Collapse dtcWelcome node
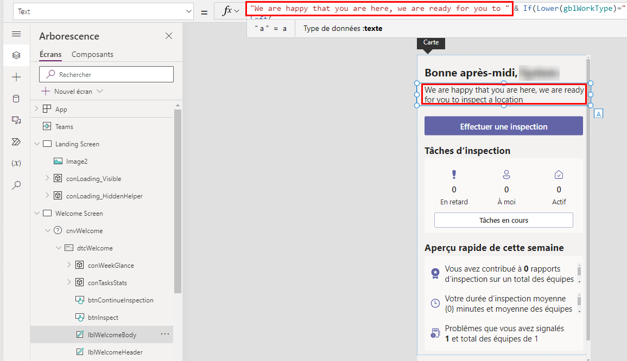This screenshot has width=627, height=361. click(x=59, y=248)
